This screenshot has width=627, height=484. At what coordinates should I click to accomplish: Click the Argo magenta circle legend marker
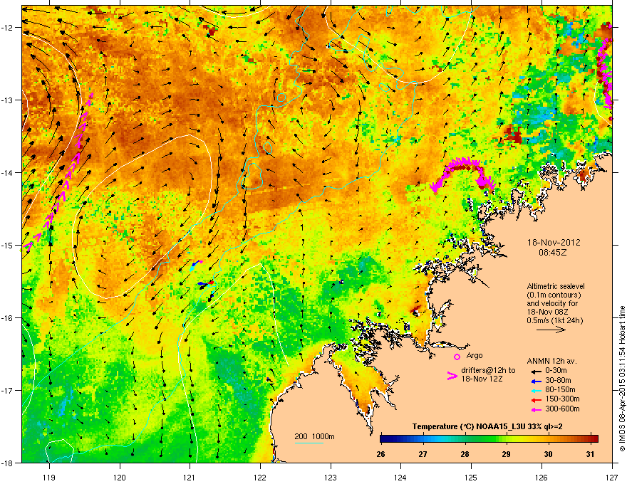[457, 357]
